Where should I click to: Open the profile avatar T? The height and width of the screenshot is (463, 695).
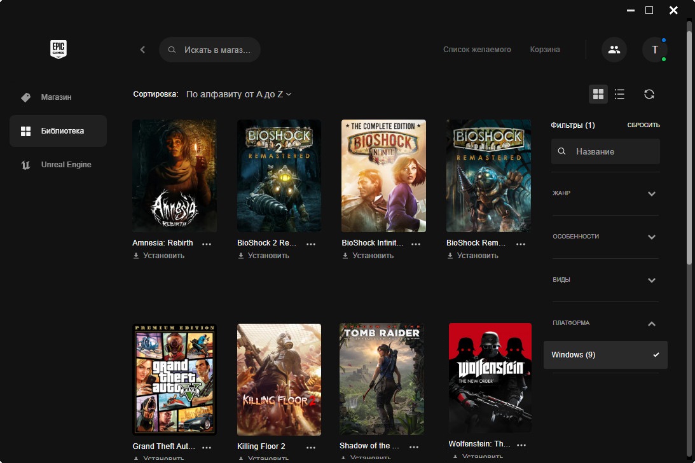655,50
